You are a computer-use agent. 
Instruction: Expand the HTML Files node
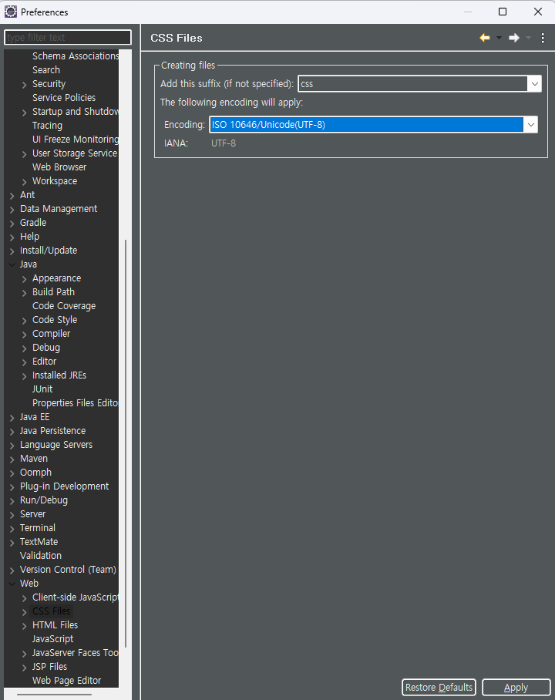click(x=25, y=626)
